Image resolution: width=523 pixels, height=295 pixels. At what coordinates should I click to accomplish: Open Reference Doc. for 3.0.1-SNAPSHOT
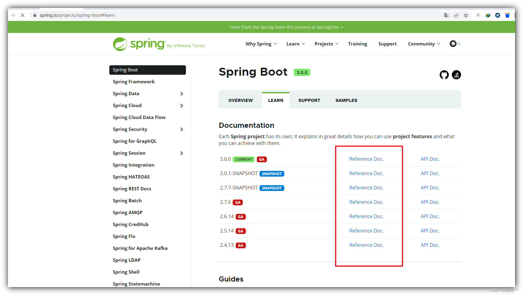click(x=366, y=173)
